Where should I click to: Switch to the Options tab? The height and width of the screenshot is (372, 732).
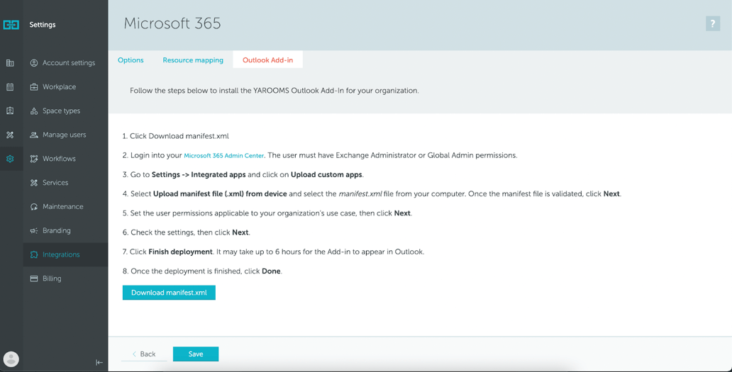pos(131,60)
